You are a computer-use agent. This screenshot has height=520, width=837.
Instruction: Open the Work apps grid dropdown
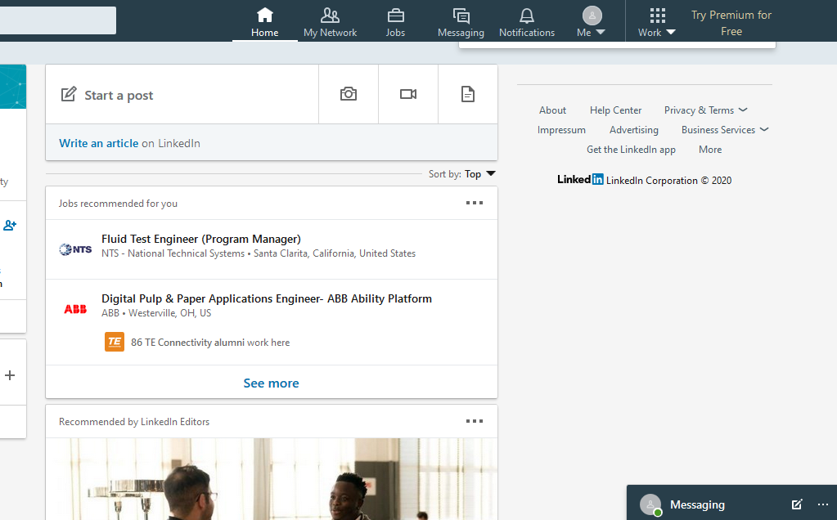pos(657,22)
